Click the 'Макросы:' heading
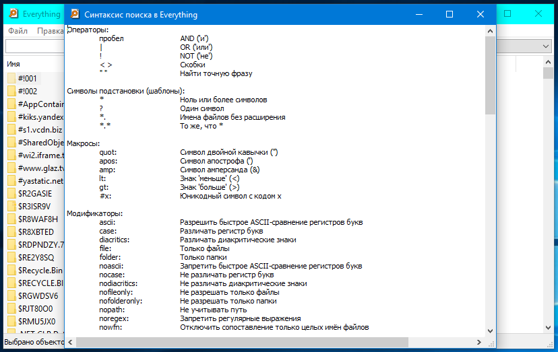The width and height of the screenshot is (558, 352). (84, 143)
